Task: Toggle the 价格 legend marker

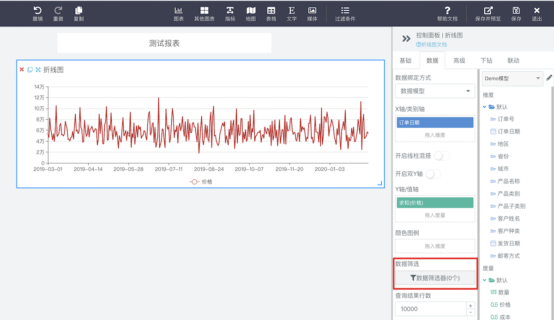Action: pos(195,182)
